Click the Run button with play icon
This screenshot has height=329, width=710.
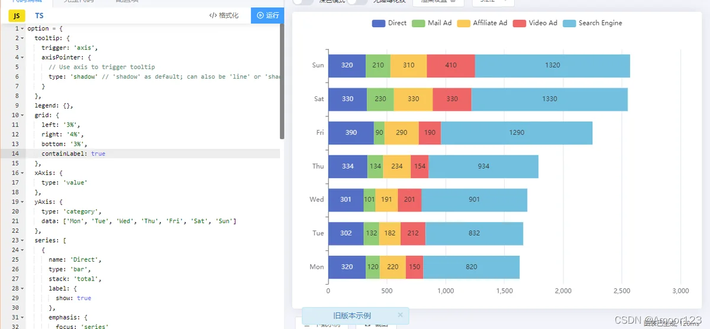(267, 15)
